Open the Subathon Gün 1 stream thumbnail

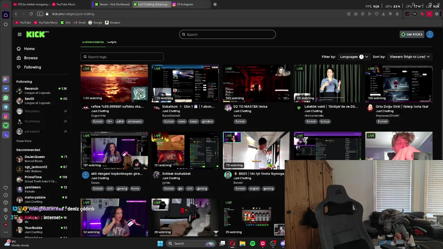pos(185,83)
